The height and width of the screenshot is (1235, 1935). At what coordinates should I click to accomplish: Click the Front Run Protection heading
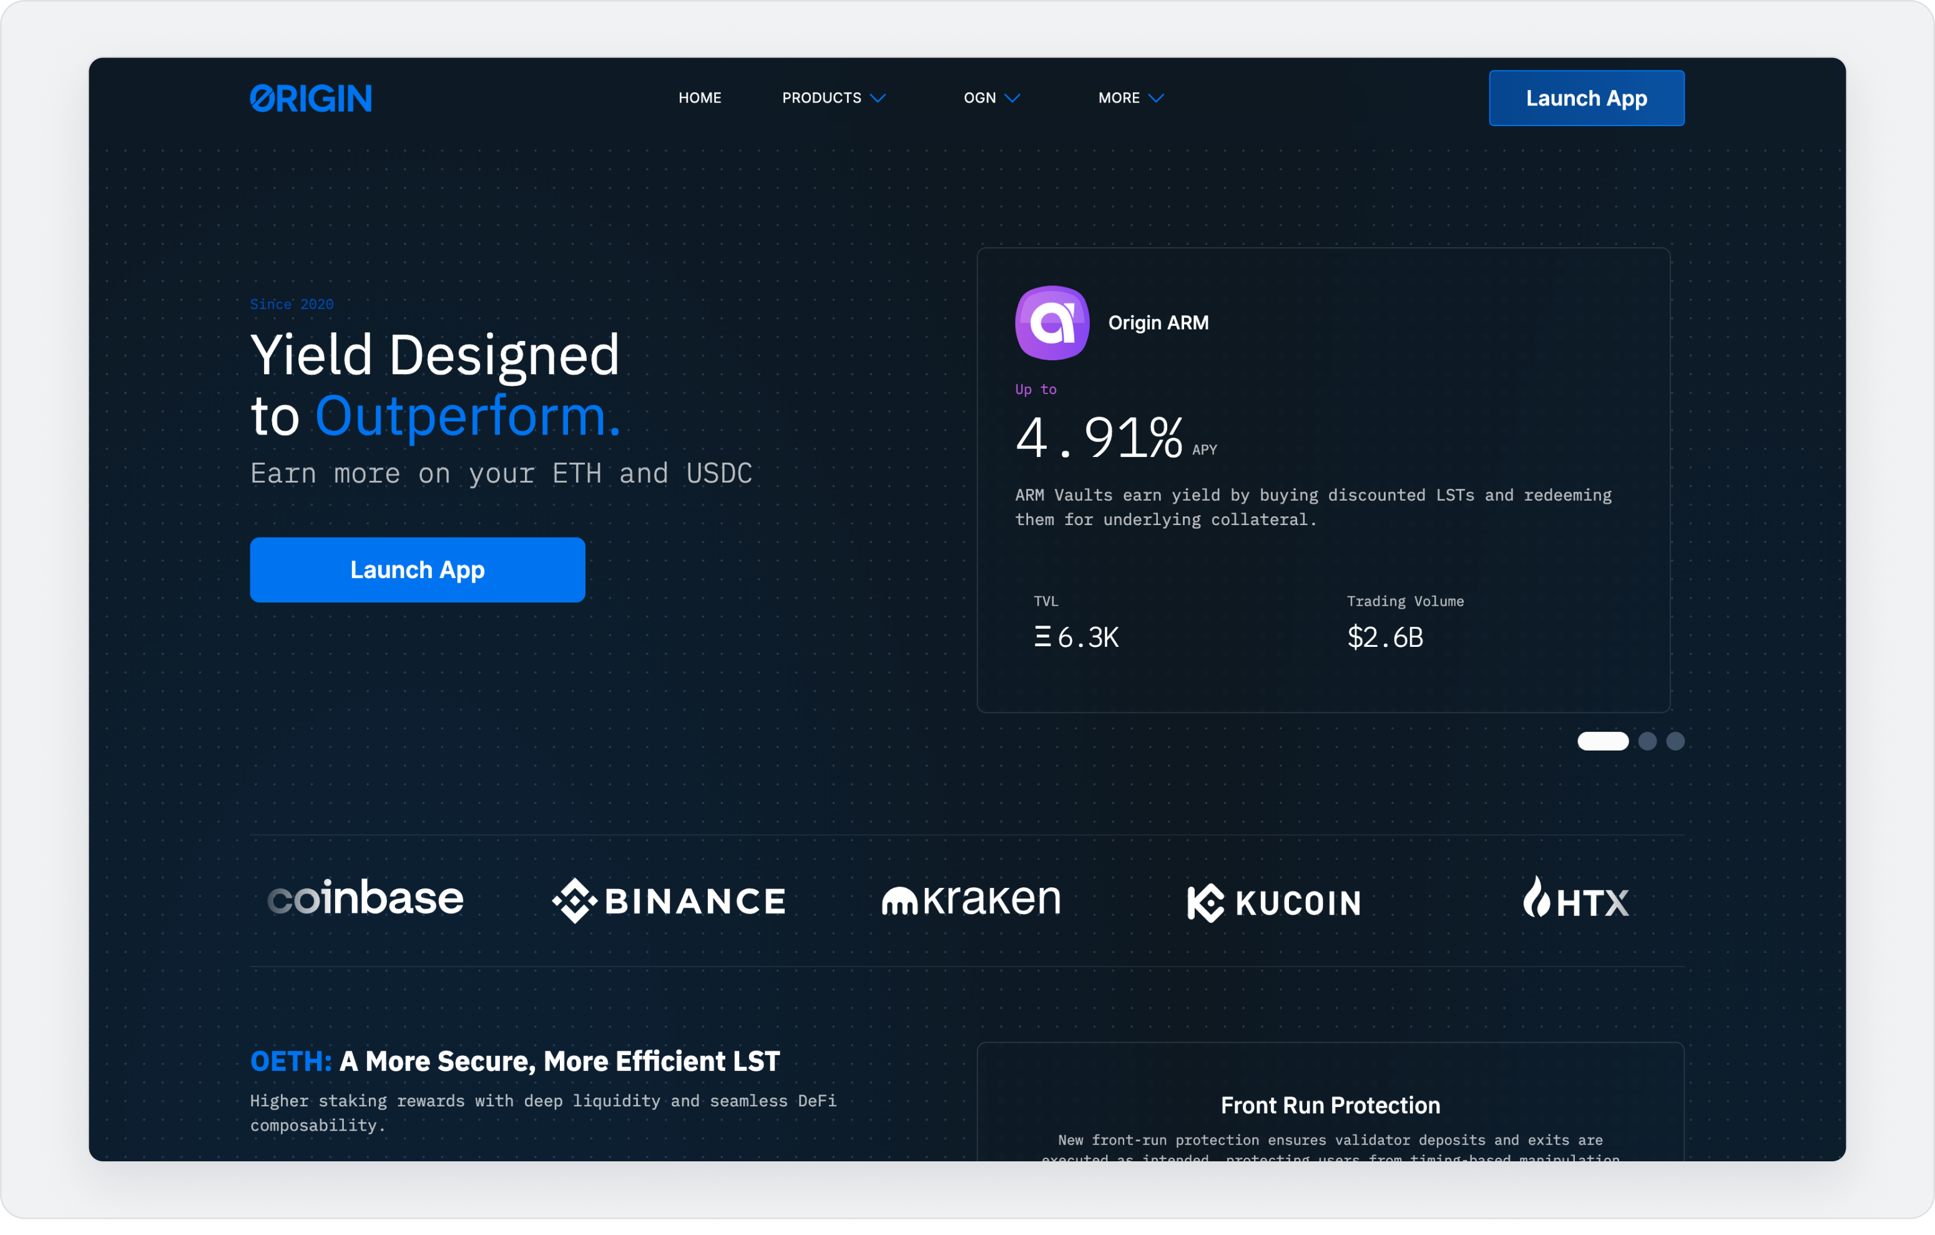pos(1330,1105)
